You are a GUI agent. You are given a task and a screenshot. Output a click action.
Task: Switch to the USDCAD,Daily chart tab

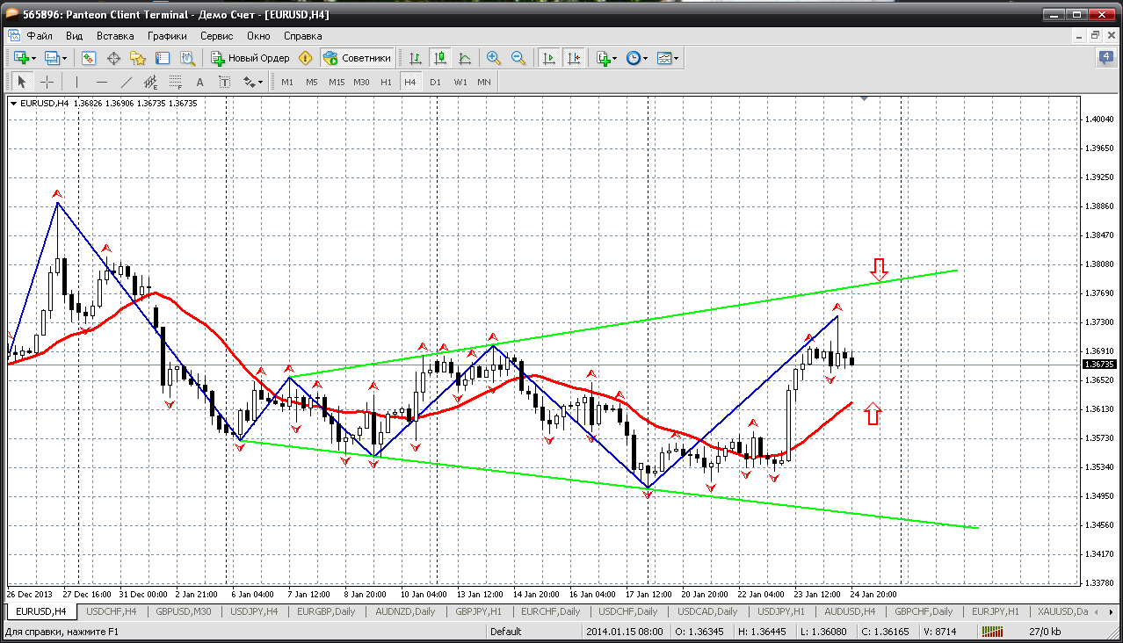tap(706, 611)
